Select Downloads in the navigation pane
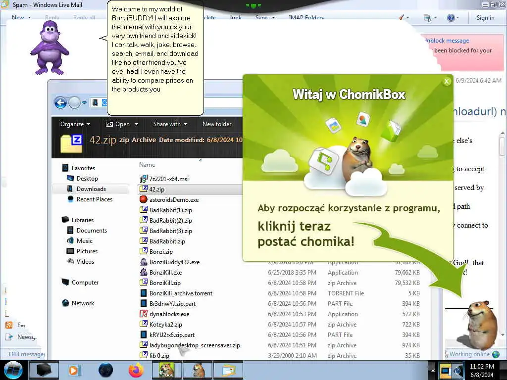Image resolution: width=507 pixels, height=380 pixels. coord(91,189)
